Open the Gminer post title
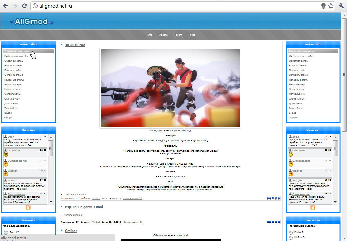 [71, 231]
